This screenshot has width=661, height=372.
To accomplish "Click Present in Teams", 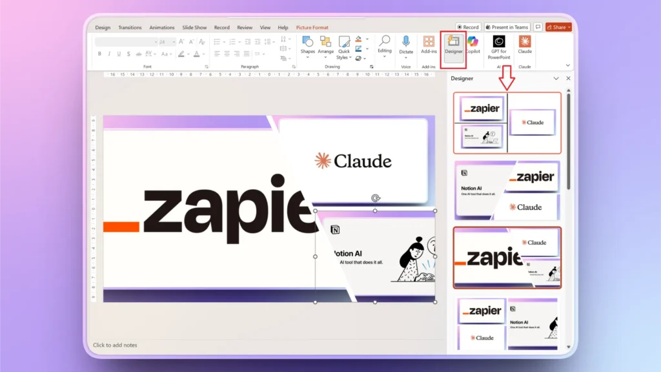I will pos(507,27).
